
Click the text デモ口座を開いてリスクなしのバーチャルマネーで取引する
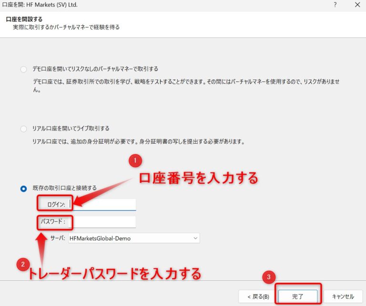coord(95,69)
